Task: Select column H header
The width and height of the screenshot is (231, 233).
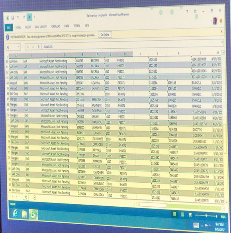Action: click(x=125, y=54)
